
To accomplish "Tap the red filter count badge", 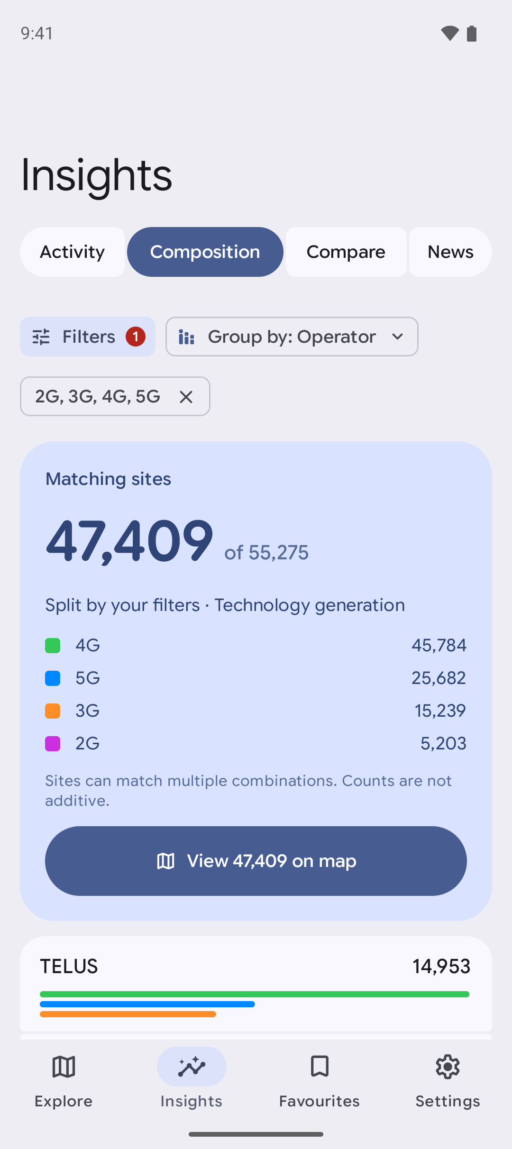I will click(136, 337).
